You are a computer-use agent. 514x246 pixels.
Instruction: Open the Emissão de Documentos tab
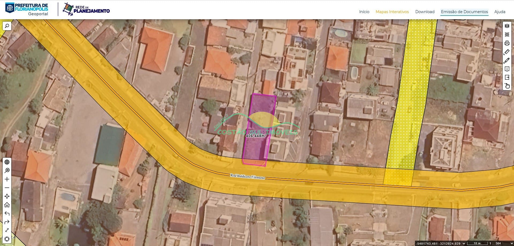tap(464, 12)
